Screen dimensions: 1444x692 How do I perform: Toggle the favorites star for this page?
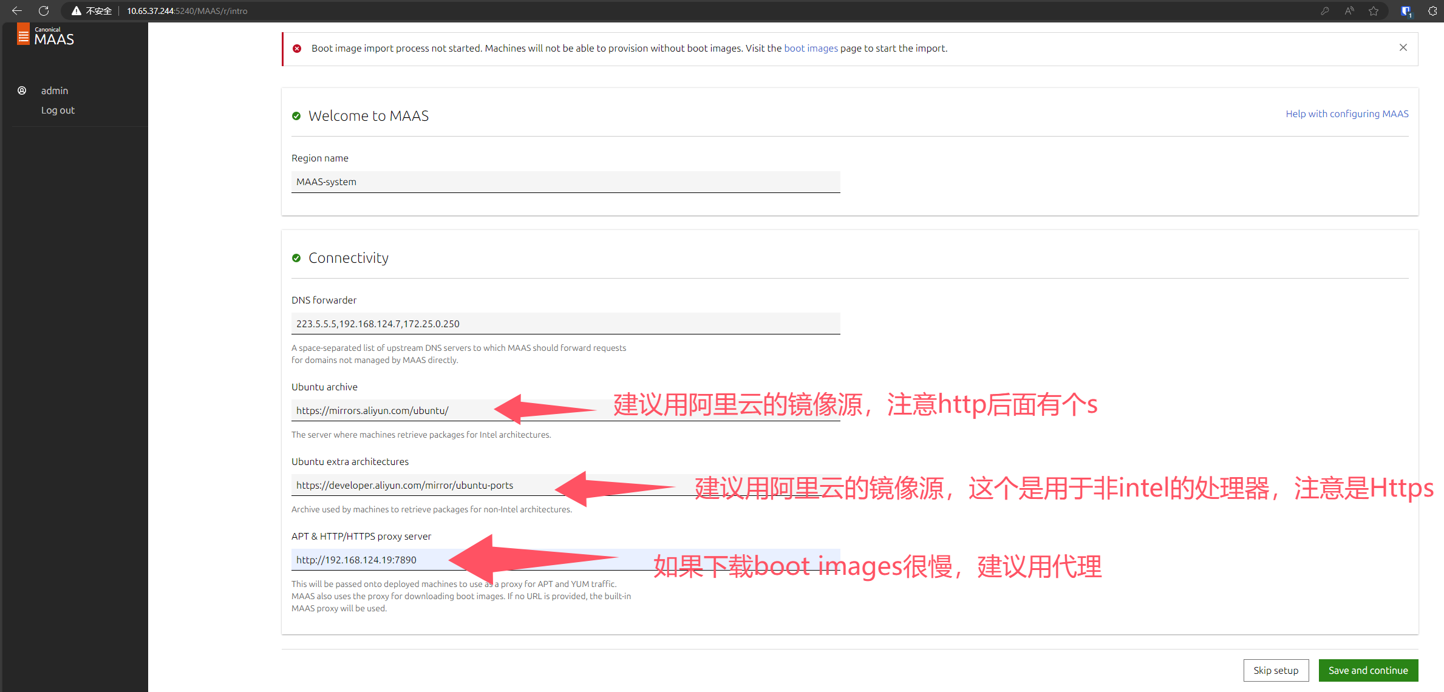[x=1374, y=10]
